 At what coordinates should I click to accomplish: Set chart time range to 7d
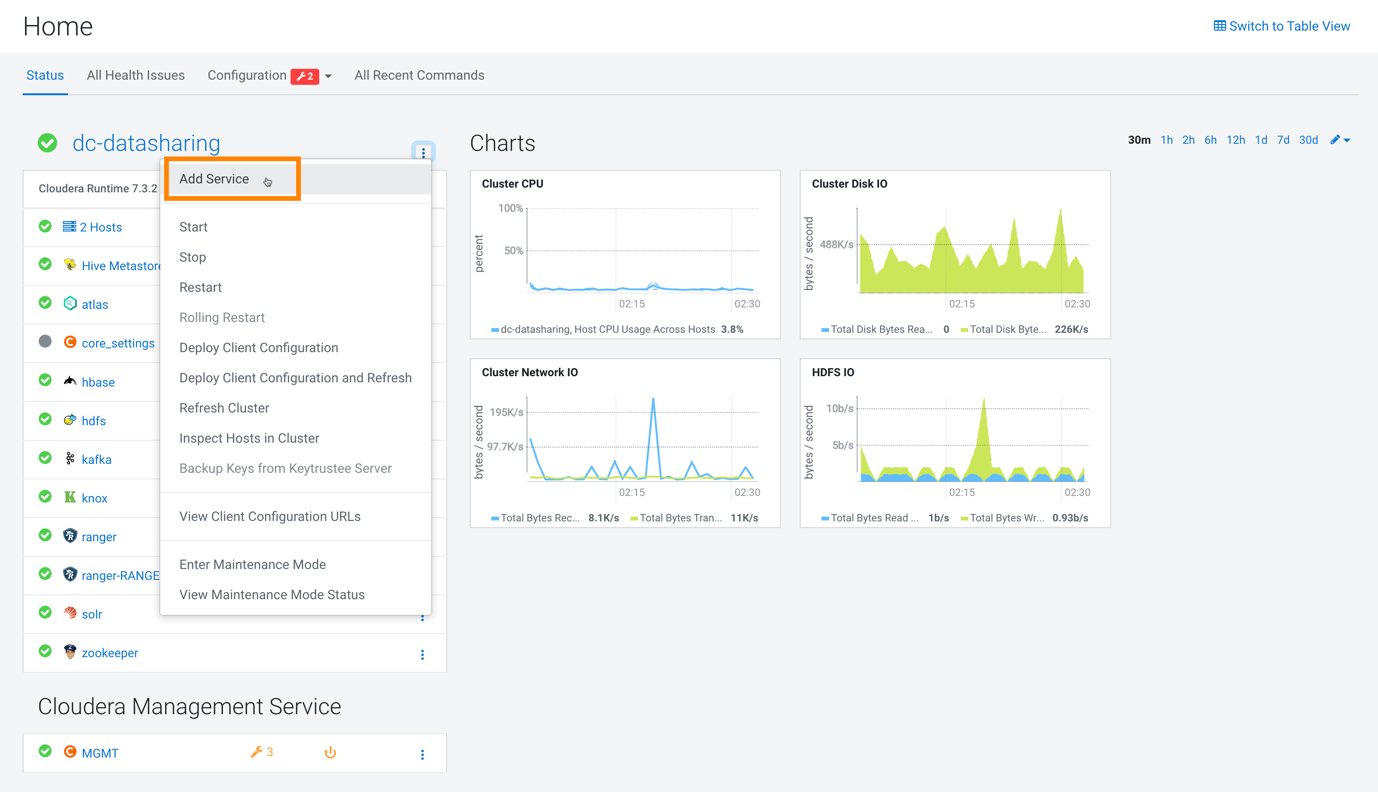coord(1283,140)
